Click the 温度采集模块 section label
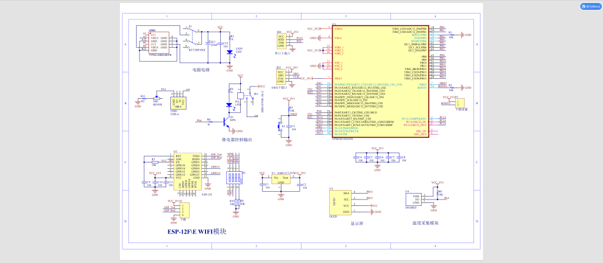This screenshot has height=263, width=603. pos(426,223)
